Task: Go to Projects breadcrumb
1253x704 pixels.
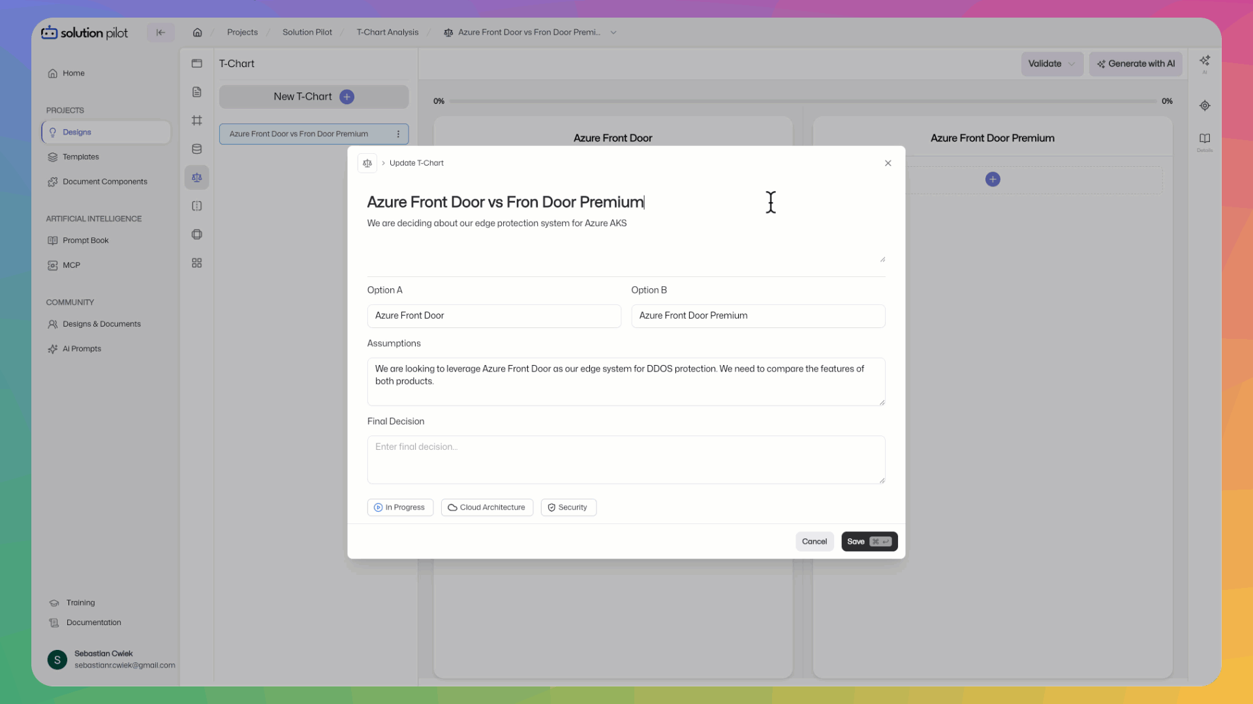Action: point(242,33)
